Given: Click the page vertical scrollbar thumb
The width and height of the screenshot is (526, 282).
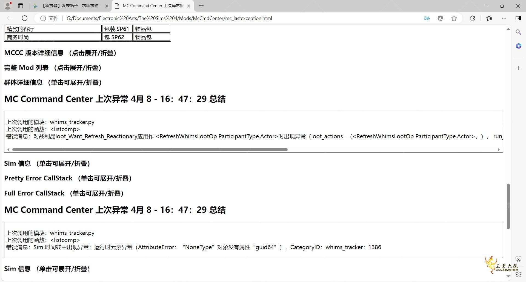Looking at the screenshot, I should (508, 206).
